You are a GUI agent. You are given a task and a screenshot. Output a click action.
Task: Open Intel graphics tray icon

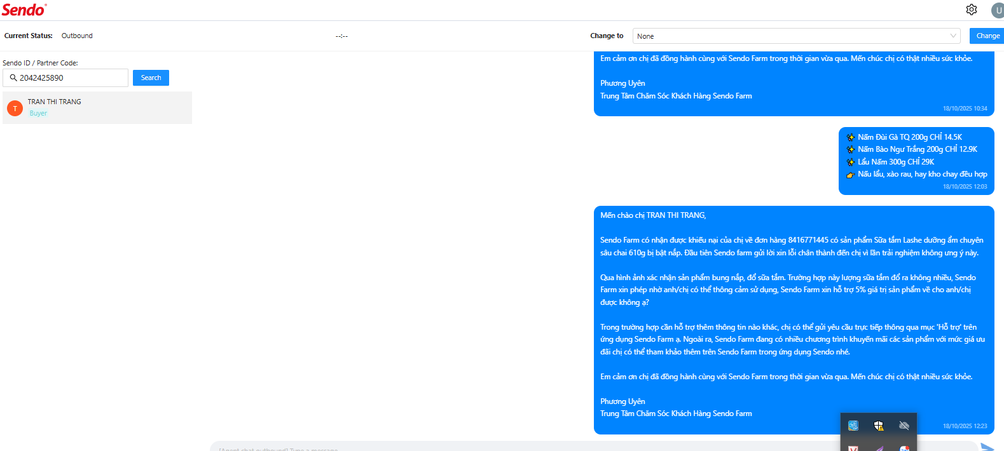(853, 426)
